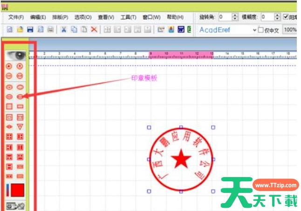This screenshot has width=301, height=211.
Task: Click the 模糊度 value field
Action: [267, 17]
